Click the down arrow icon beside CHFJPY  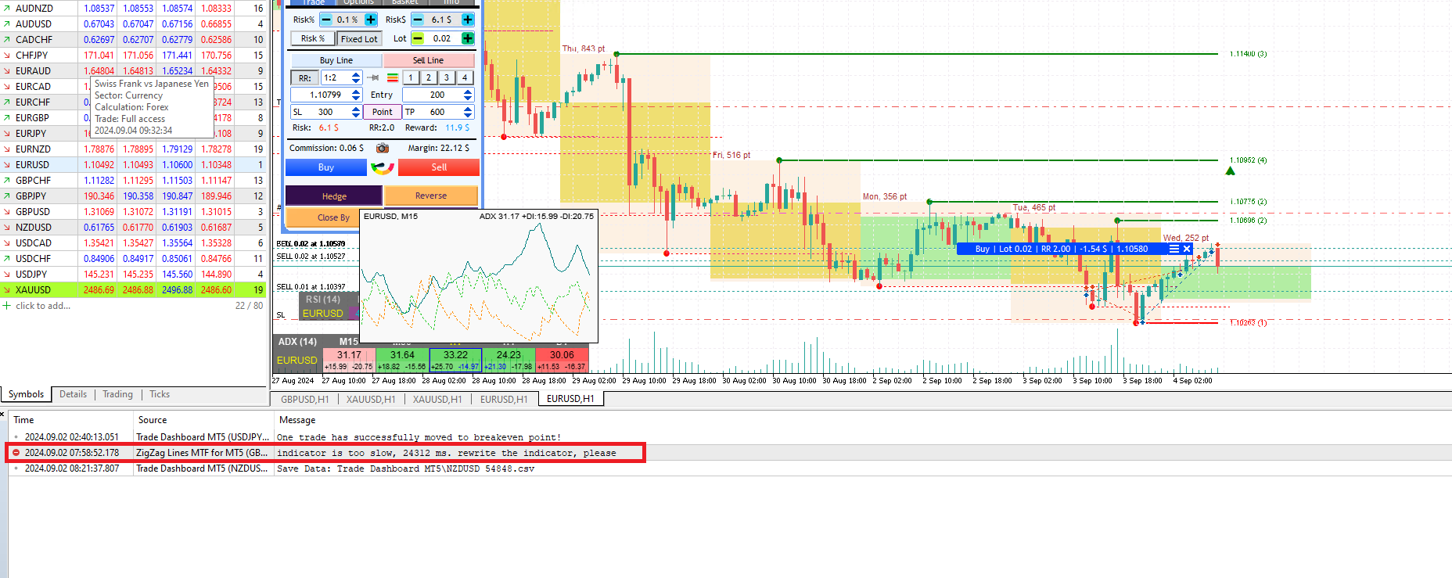coord(7,56)
